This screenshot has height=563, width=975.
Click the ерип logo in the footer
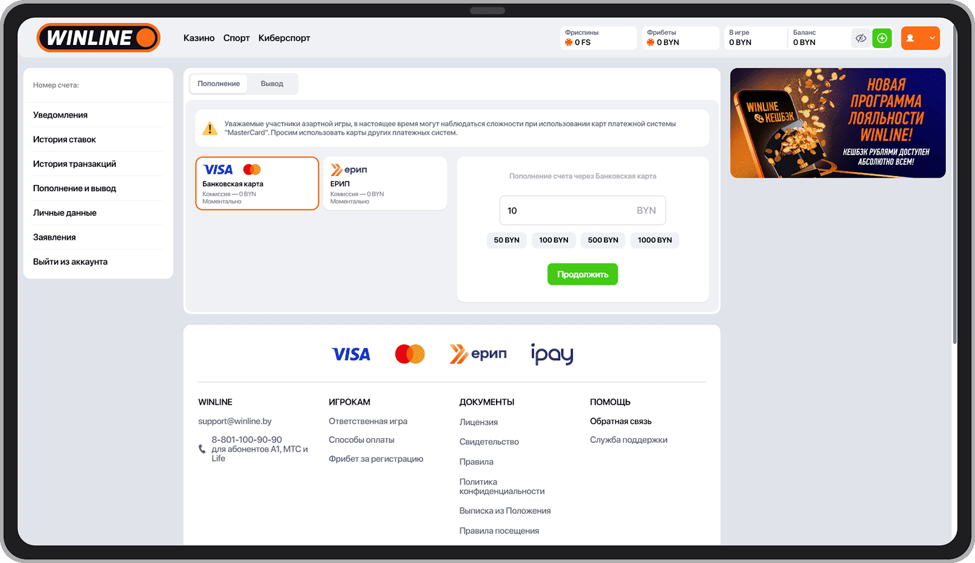(478, 354)
